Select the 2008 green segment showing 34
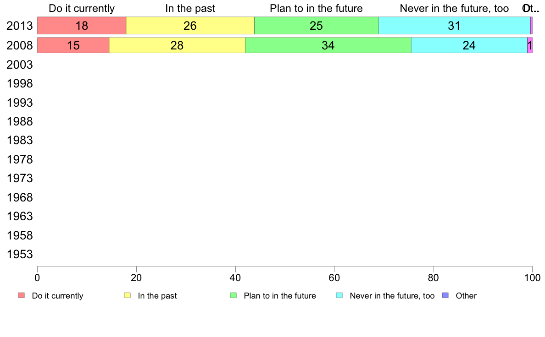The width and height of the screenshot is (545, 337). [x=328, y=45]
